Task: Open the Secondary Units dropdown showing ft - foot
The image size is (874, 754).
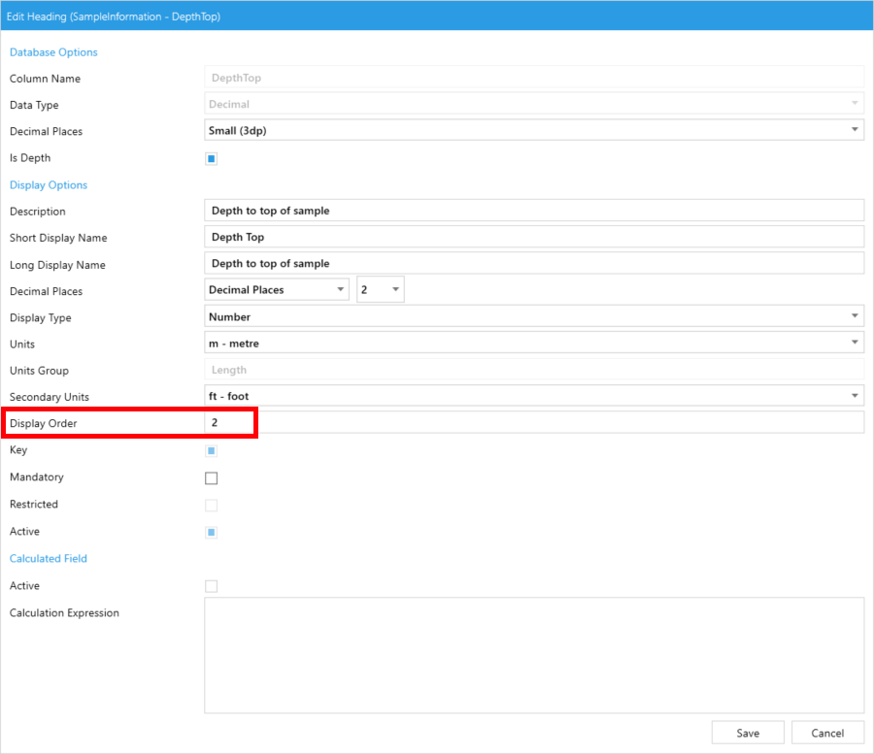Action: tap(533, 396)
